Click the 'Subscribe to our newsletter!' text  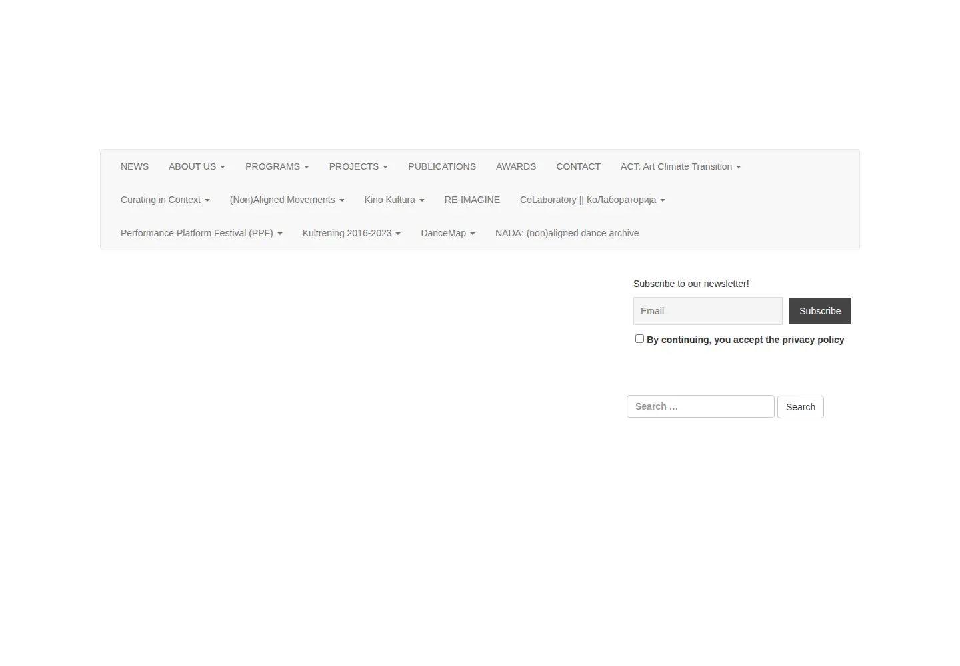[x=691, y=284]
